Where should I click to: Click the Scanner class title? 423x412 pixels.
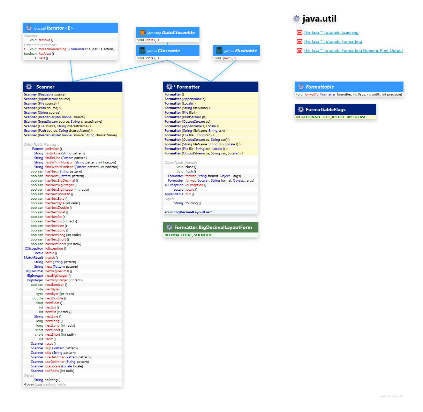(45, 87)
